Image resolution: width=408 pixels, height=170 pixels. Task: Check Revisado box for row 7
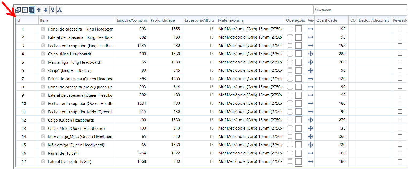[400, 79]
